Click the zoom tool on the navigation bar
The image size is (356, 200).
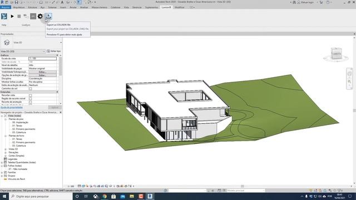point(349,82)
